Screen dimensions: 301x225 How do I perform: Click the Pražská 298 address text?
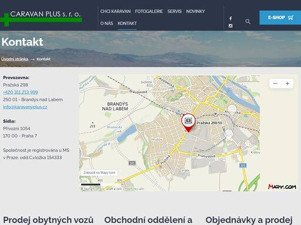point(15,85)
